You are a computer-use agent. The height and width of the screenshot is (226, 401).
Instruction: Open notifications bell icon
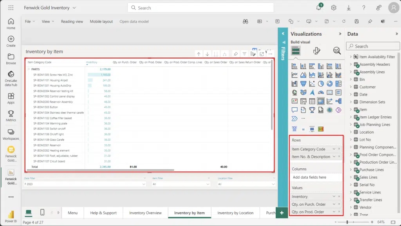319,8
